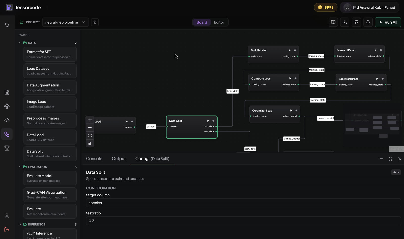Collapse the DATA cards folder
The image size is (404, 239).
point(20,43)
